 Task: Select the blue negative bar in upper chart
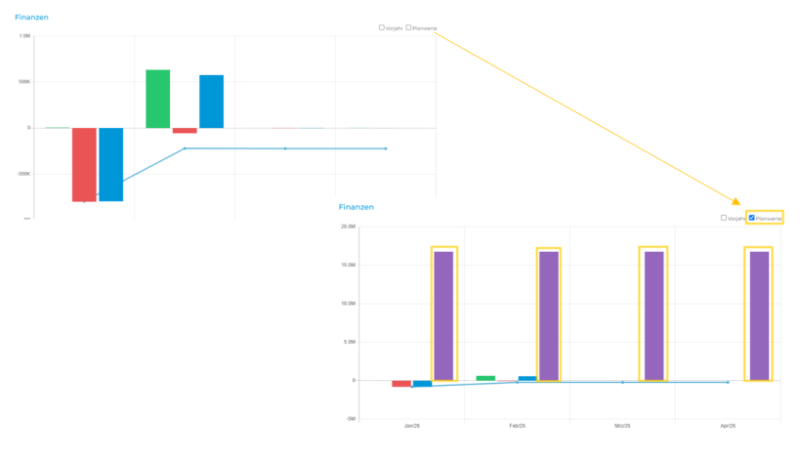[110, 164]
